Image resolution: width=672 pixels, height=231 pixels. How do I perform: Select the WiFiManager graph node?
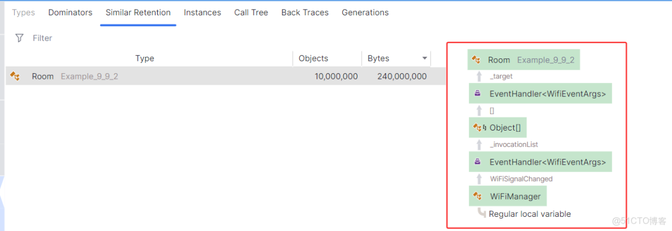point(508,196)
